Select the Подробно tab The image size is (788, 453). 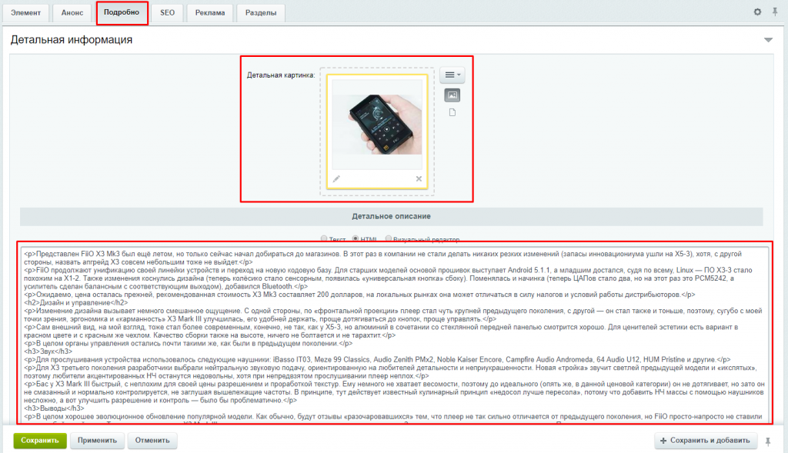pos(122,12)
